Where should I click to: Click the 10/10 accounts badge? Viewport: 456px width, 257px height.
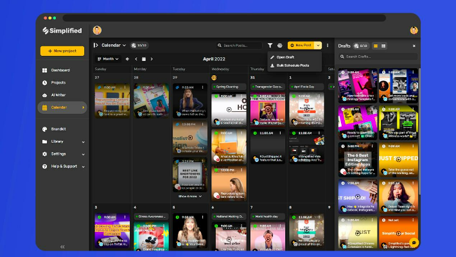(x=139, y=46)
